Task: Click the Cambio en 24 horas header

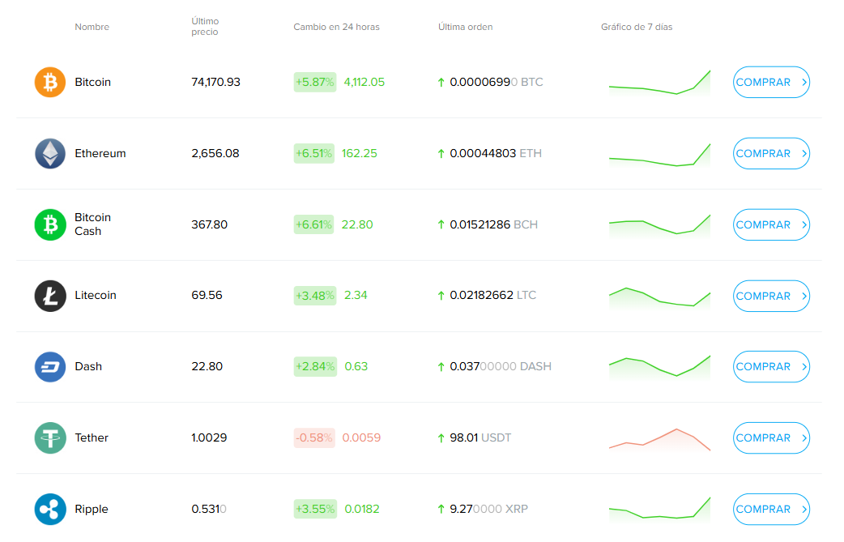Action: click(336, 27)
